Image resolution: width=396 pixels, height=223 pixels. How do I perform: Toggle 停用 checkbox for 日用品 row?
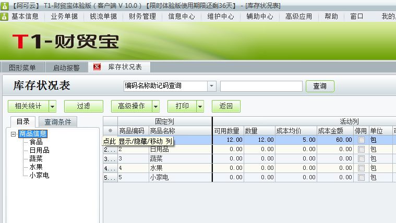click(361, 150)
